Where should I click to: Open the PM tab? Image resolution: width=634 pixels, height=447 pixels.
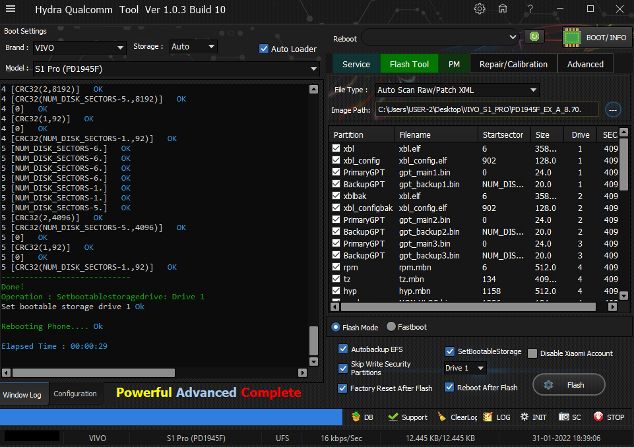pyautogui.click(x=454, y=64)
